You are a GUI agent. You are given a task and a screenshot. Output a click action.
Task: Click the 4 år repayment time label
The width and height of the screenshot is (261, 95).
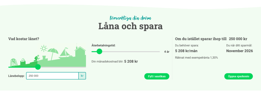(167, 52)
